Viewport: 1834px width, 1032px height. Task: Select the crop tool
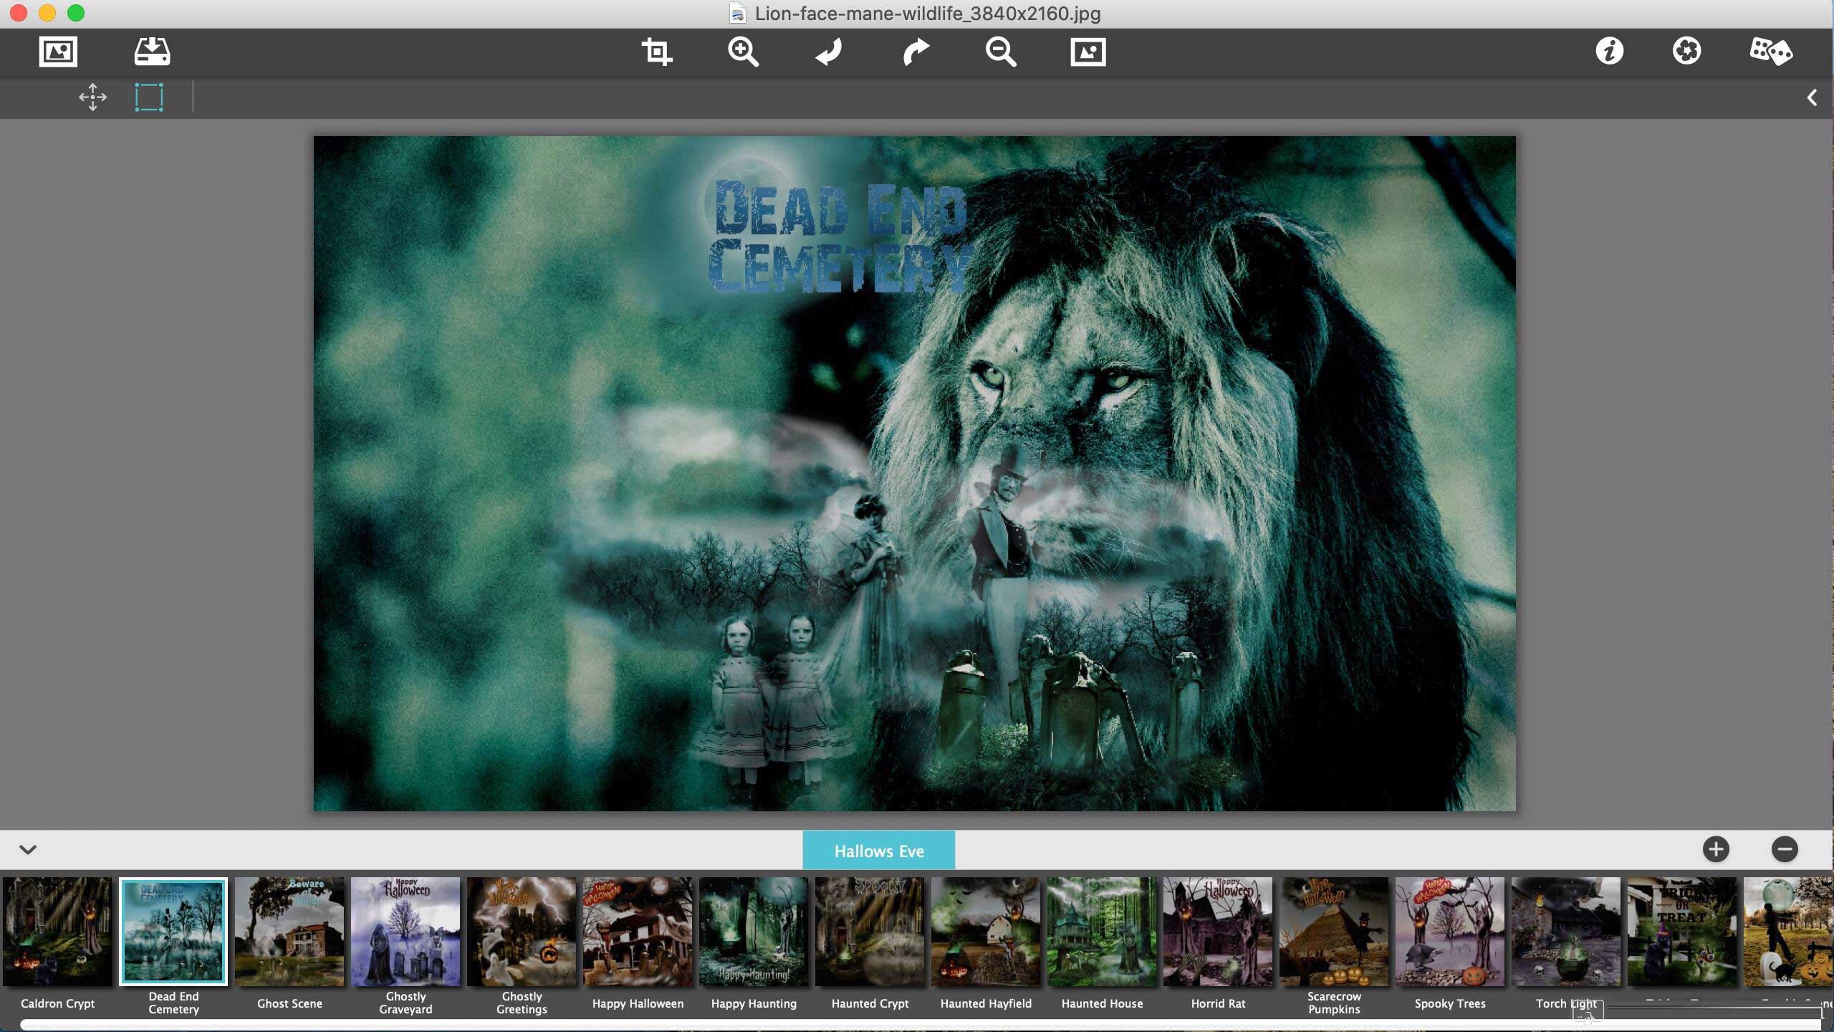pyautogui.click(x=656, y=50)
